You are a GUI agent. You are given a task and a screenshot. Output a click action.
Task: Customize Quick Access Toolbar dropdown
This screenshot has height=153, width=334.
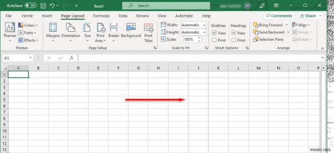[77, 6]
